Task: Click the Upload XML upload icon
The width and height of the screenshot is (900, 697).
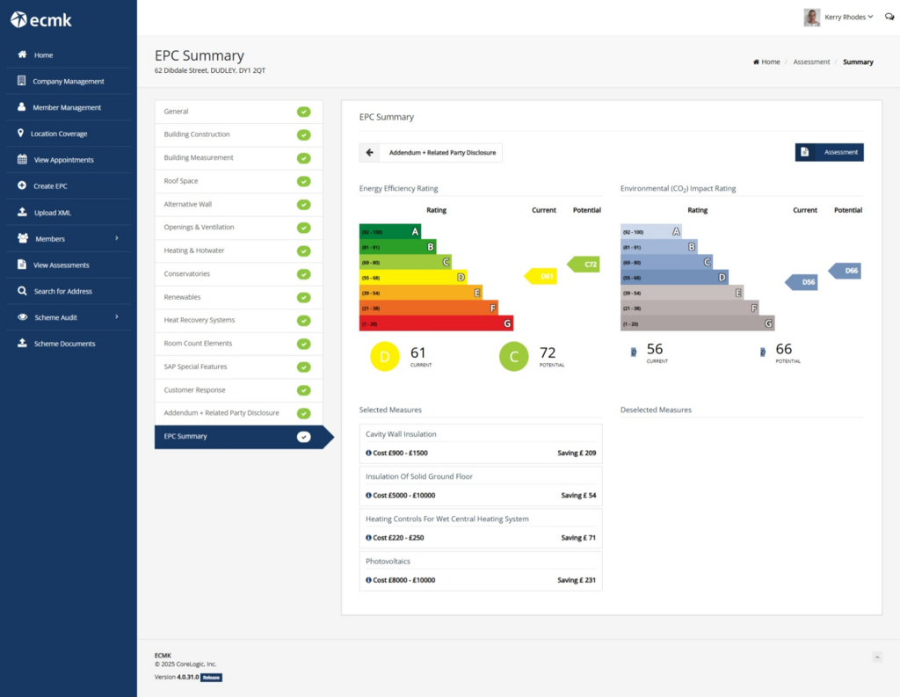Action: (x=22, y=212)
